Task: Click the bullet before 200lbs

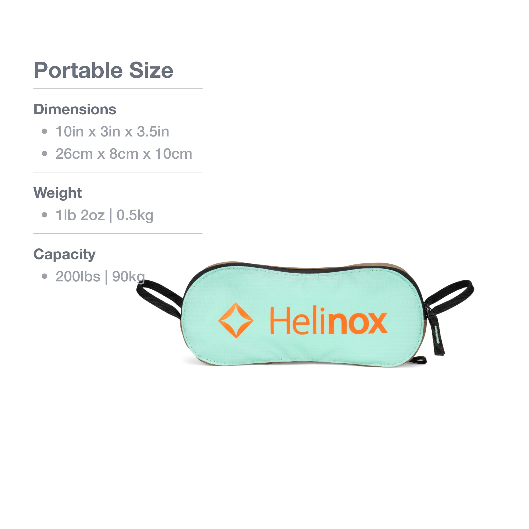Action: [44, 276]
